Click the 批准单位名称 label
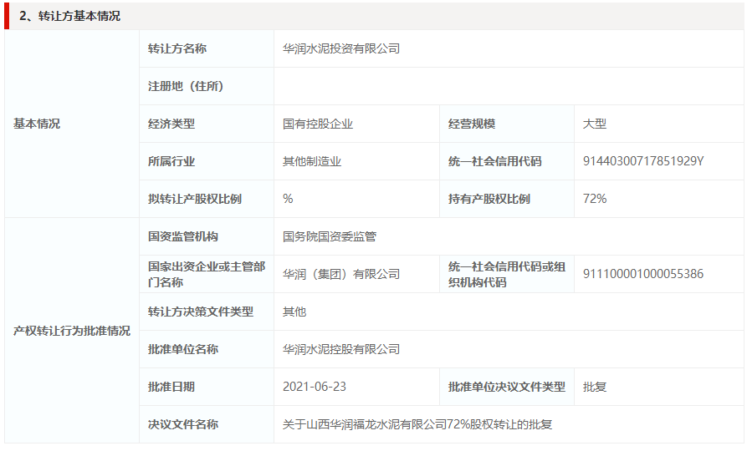Image resolution: width=747 pixels, height=451 pixels. [183, 349]
